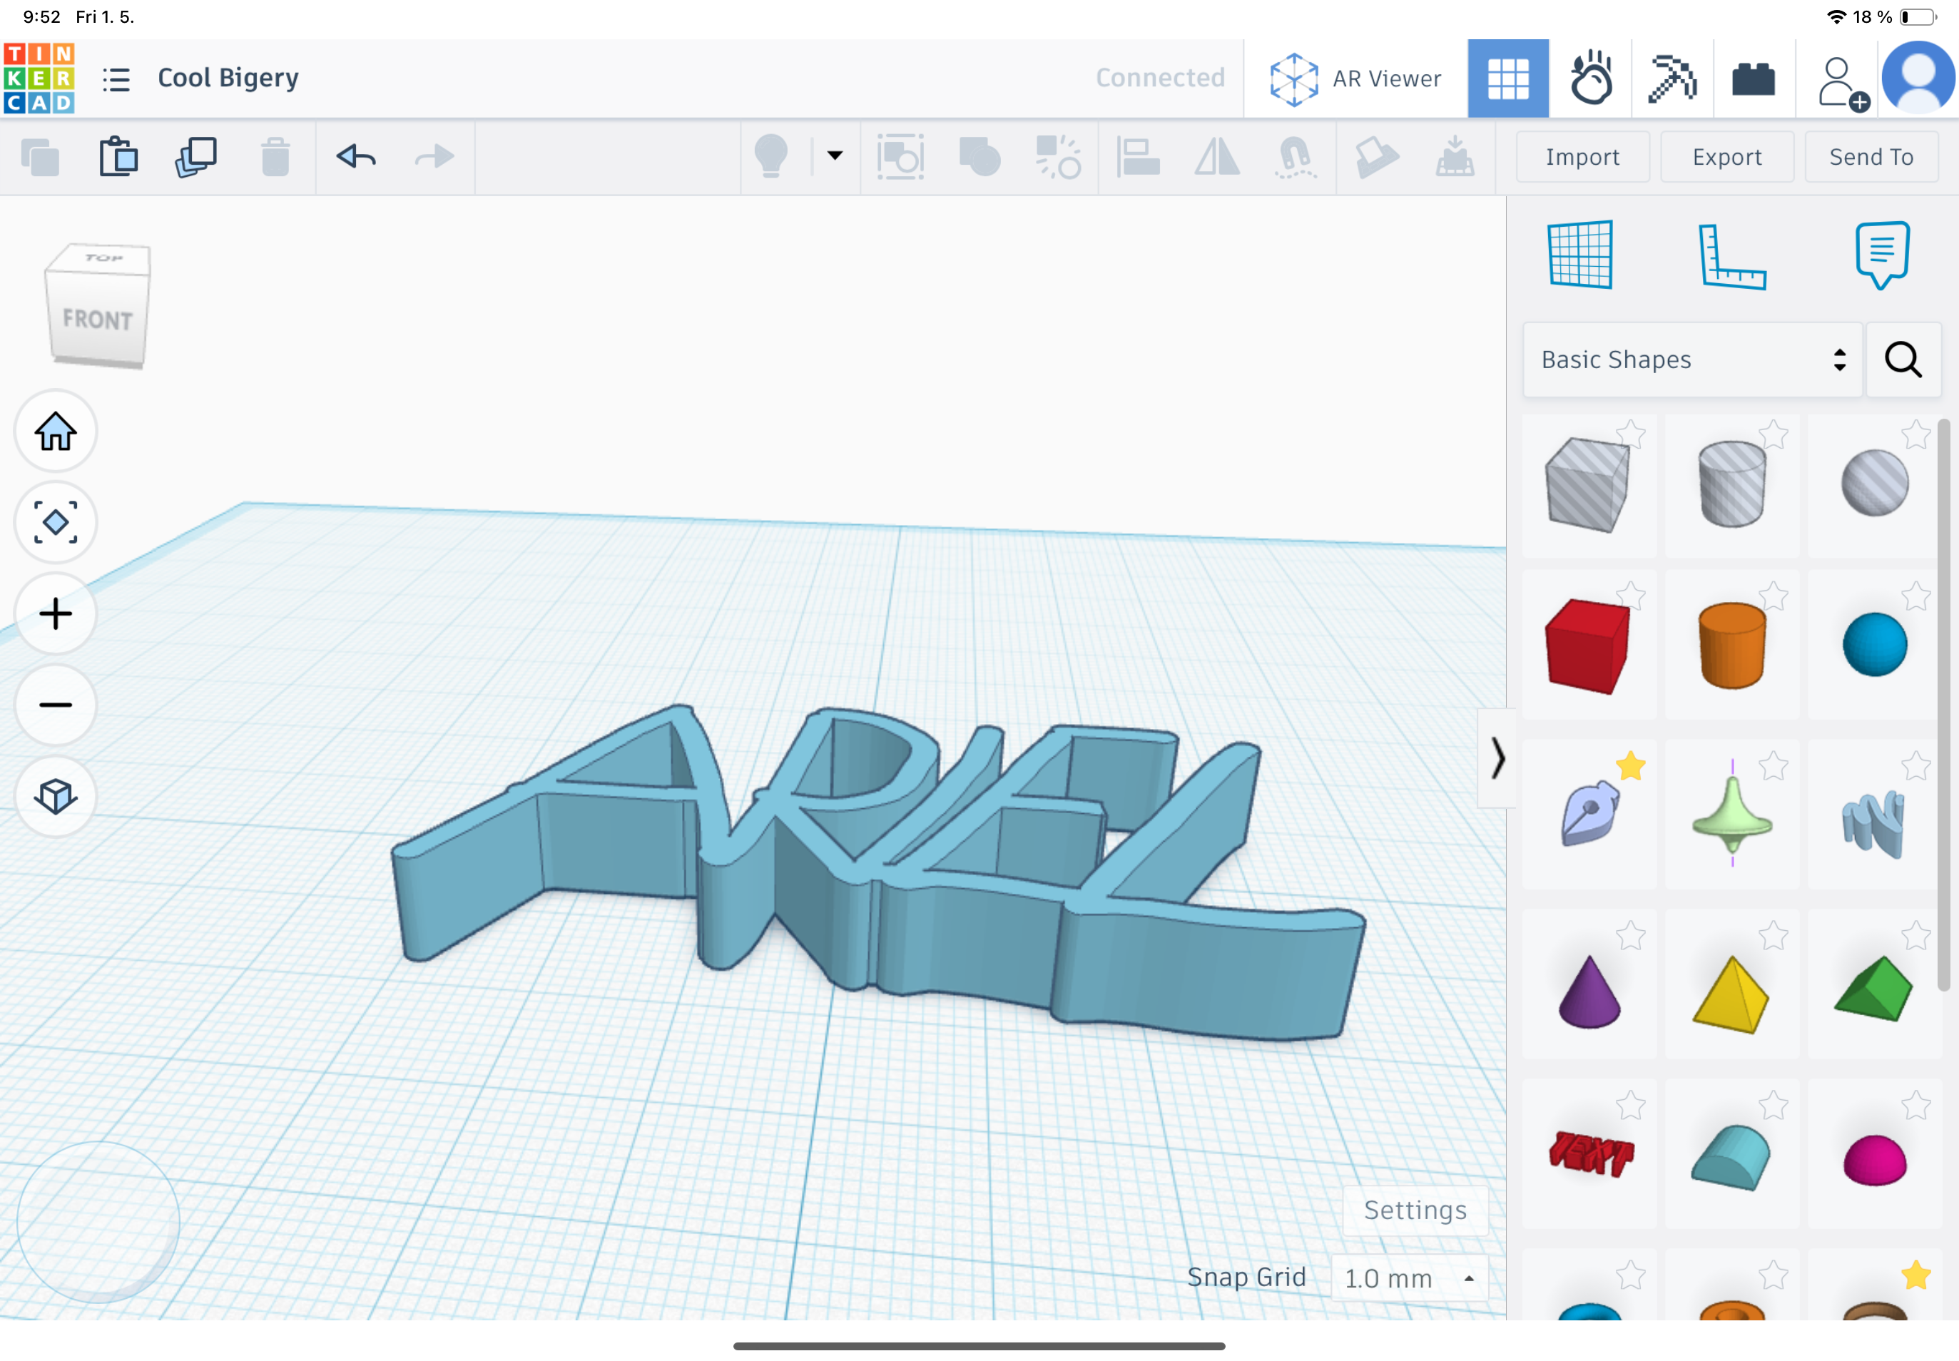Image resolution: width=1959 pixels, height=1361 pixels.
Task: Click the Import button
Action: click(1582, 157)
